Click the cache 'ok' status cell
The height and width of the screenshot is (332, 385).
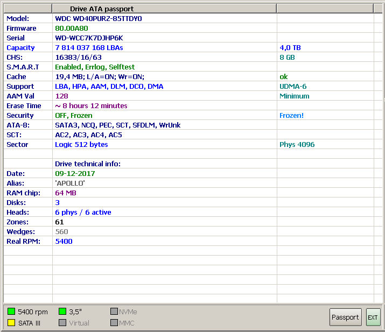point(284,77)
